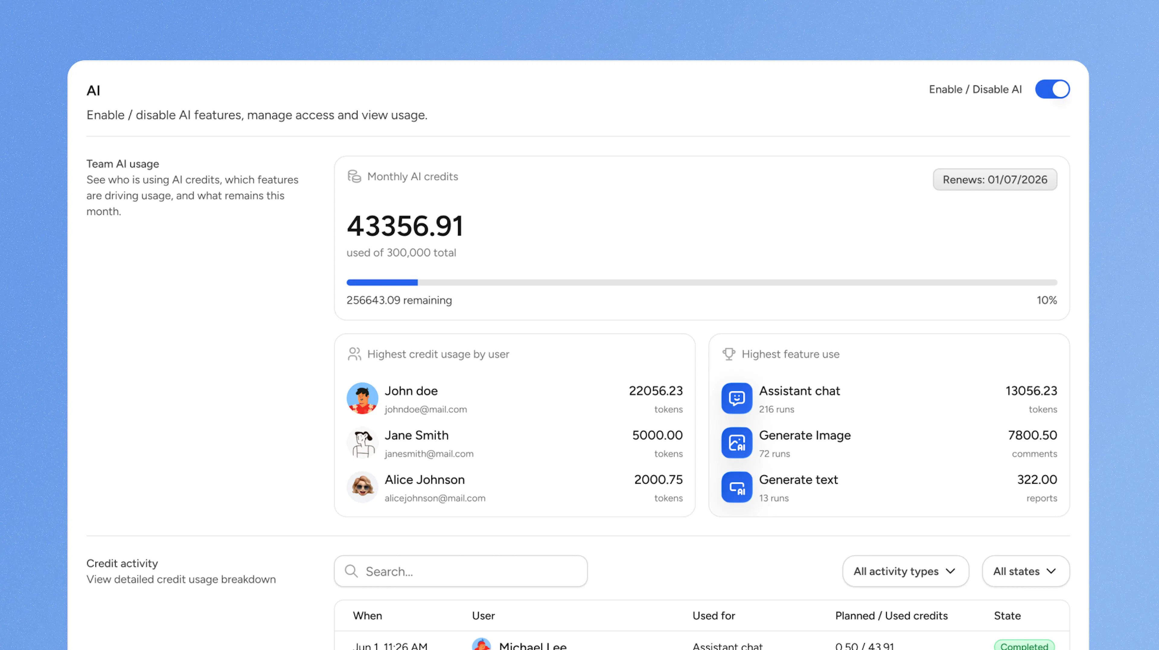The image size is (1159, 650).
Task: Click the Used for column header
Action: pos(714,616)
